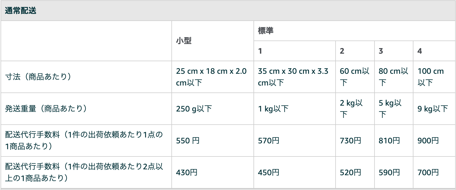Click the 1 kg以下 weight cell
456x190 pixels.
273,109
